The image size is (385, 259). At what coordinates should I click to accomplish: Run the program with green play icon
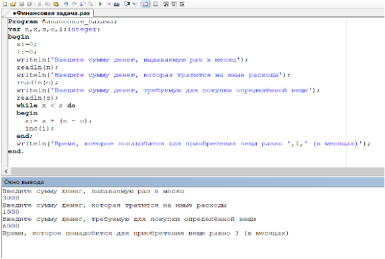coord(101,4)
